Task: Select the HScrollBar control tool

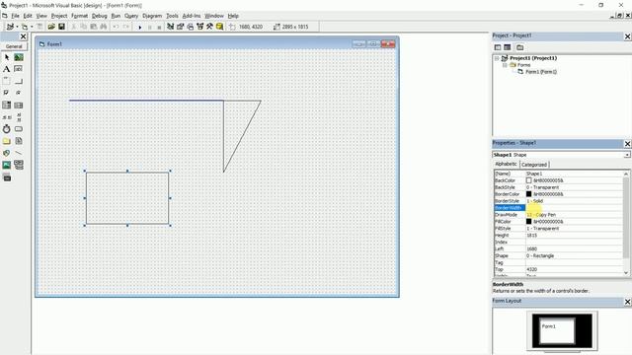Action: [x=7, y=117]
